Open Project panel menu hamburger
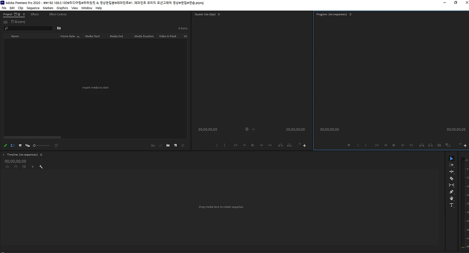This screenshot has width=469, height=253. (x=24, y=15)
